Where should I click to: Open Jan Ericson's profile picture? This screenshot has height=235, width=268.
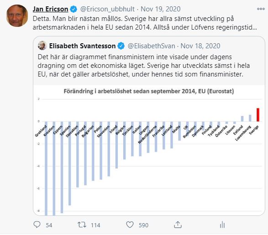point(17,15)
